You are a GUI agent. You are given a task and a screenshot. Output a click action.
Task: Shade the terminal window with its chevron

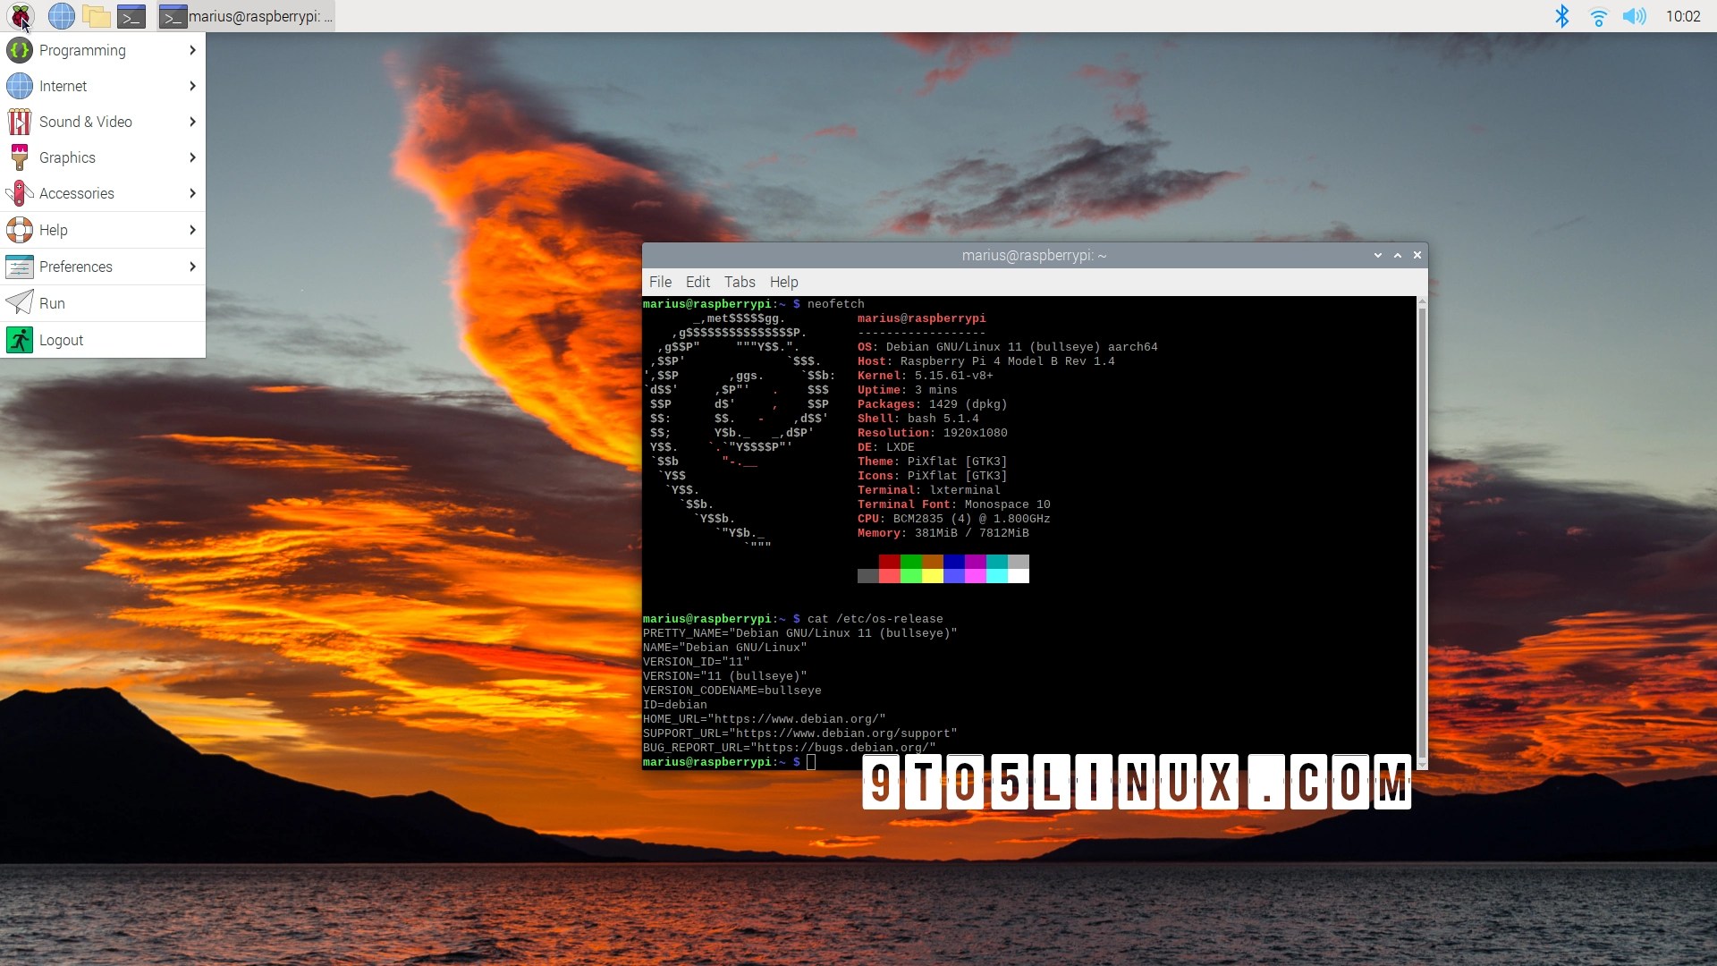click(1377, 255)
